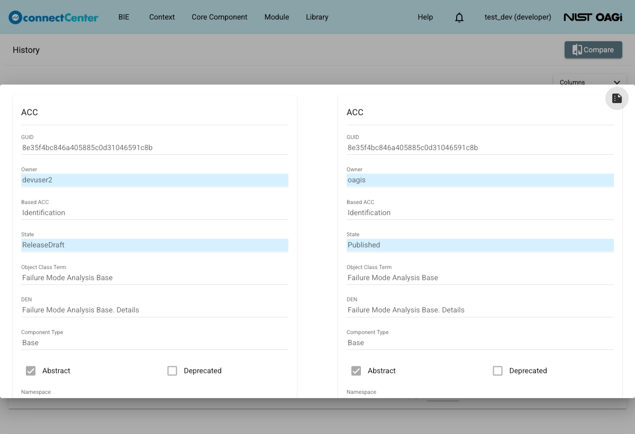Screen dimensions: 635x434
Task: Click the right Object Class Term field
Action: point(480,278)
